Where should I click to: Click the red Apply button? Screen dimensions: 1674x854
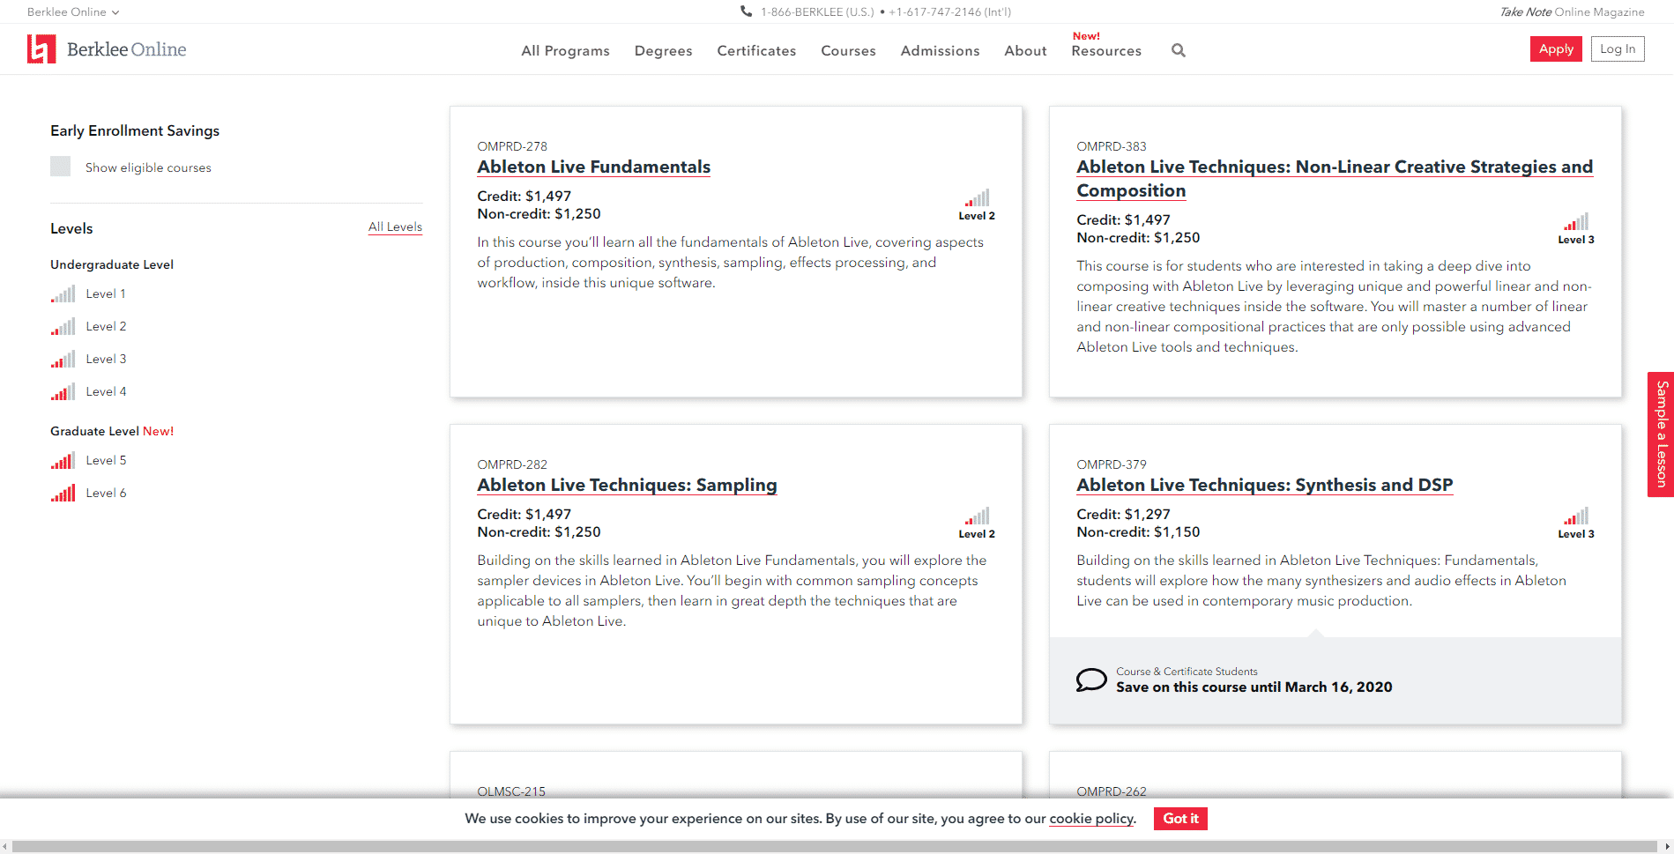pos(1556,49)
